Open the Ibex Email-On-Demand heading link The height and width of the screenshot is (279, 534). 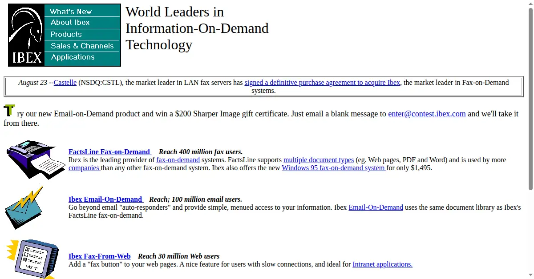point(106,199)
